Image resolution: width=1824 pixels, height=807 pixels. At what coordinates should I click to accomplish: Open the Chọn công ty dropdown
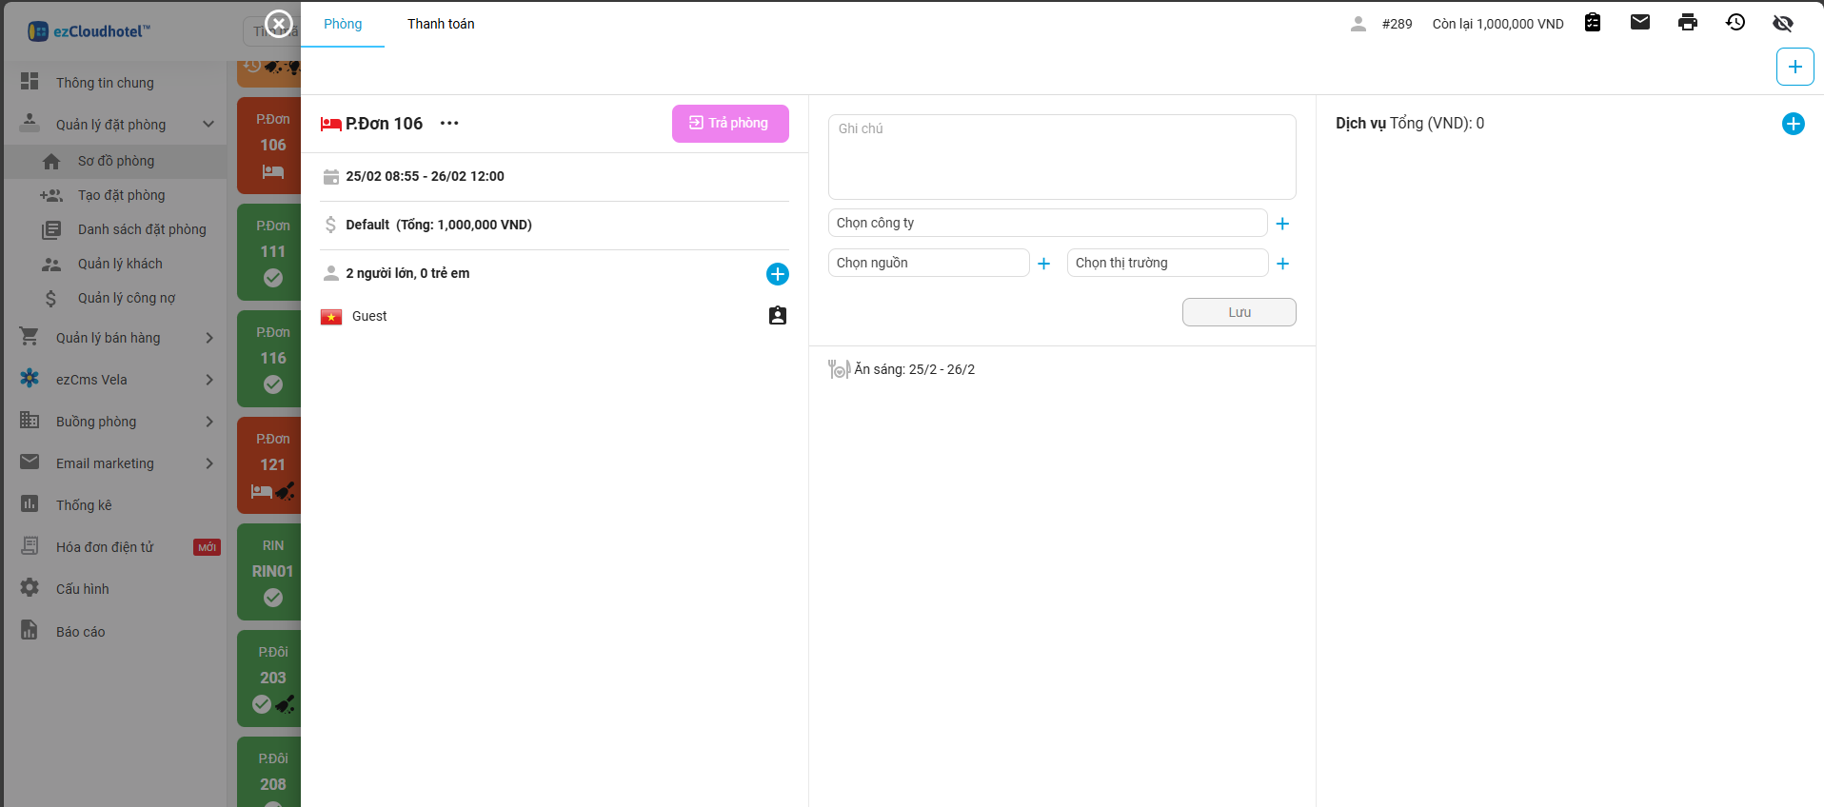1047,223
